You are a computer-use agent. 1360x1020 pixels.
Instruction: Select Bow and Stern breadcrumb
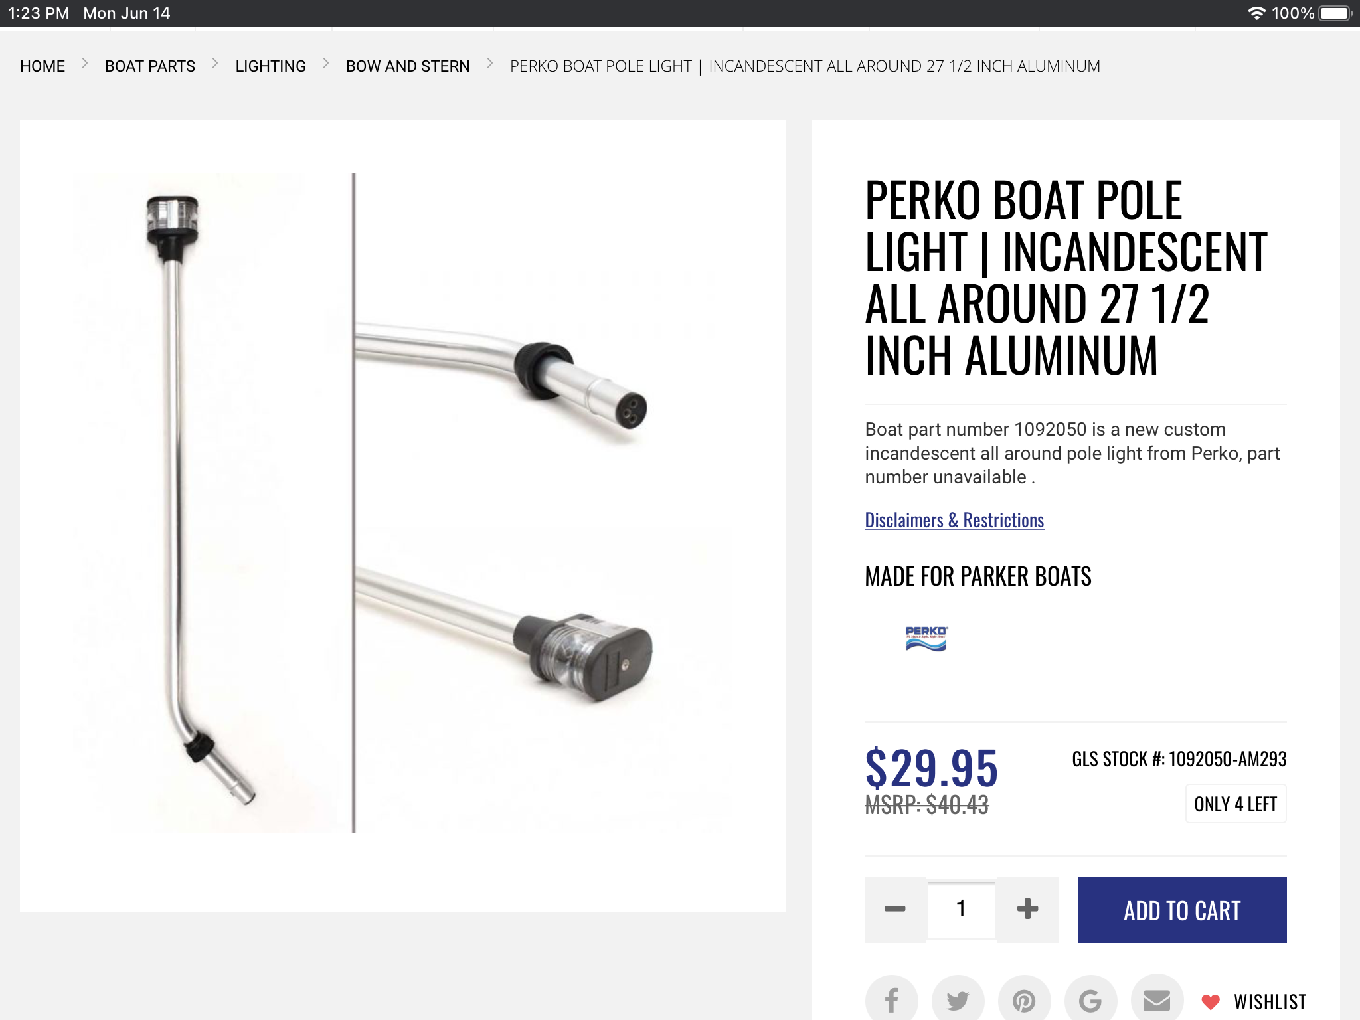pos(408,66)
